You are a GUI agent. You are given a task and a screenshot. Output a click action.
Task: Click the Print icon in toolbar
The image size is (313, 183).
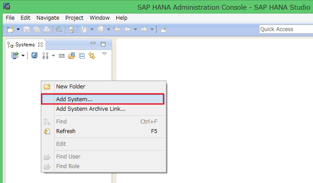[x=47, y=29]
